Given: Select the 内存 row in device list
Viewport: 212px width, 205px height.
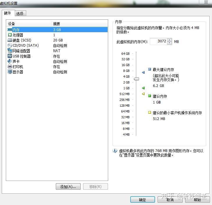Looking at the screenshot, I should point(58,30).
